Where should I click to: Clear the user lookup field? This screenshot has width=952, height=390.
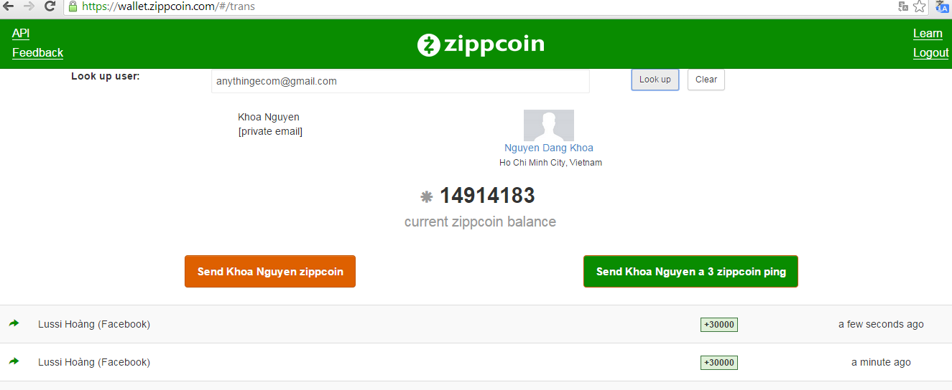(706, 80)
